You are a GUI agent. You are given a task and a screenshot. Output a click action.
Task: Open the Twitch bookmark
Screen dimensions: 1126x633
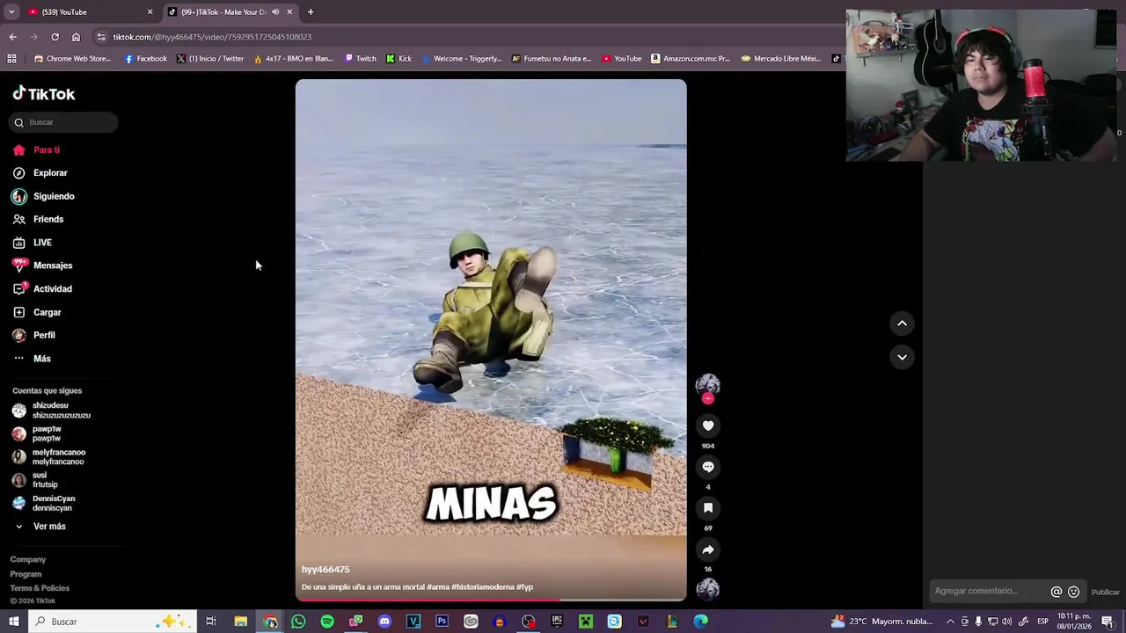tap(361, 59)
